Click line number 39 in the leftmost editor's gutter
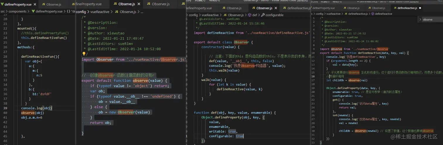This screenshot has width=443, height=145. click(x=5, y=108)
